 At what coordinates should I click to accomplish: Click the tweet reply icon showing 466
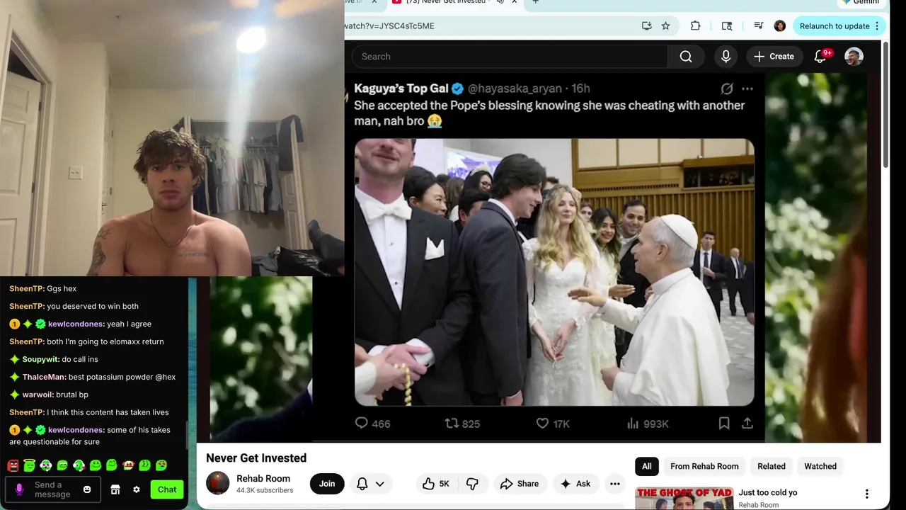tap(361, 423)
